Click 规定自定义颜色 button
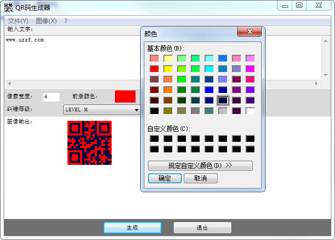This screenshot has height=240, width=335. click(200, 165)
